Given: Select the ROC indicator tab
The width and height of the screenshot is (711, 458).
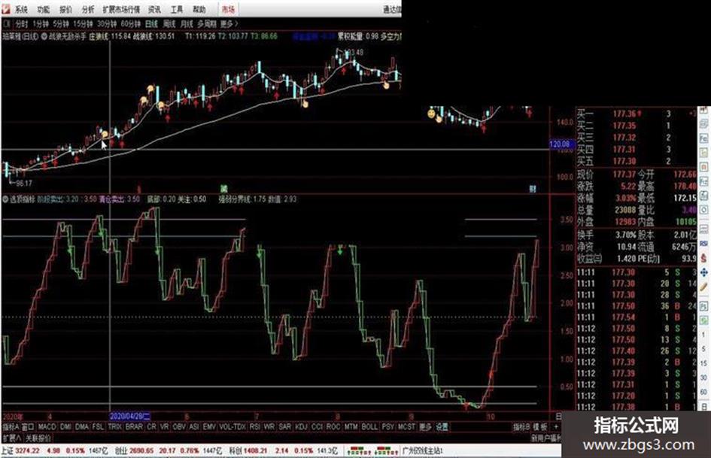Looking at the screenshot, I should [333, 426].
